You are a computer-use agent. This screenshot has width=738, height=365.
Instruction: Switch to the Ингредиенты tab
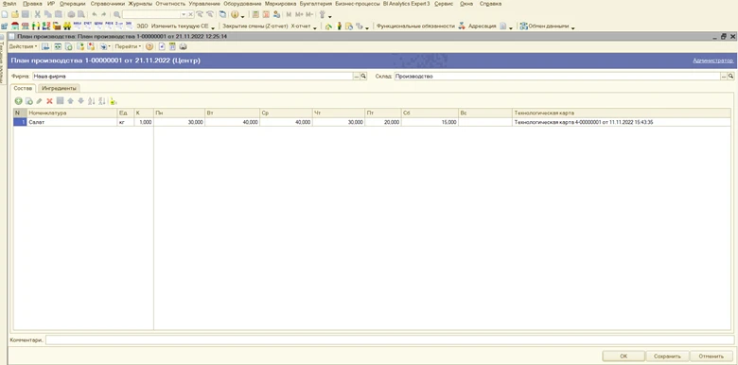coord(59,88)
